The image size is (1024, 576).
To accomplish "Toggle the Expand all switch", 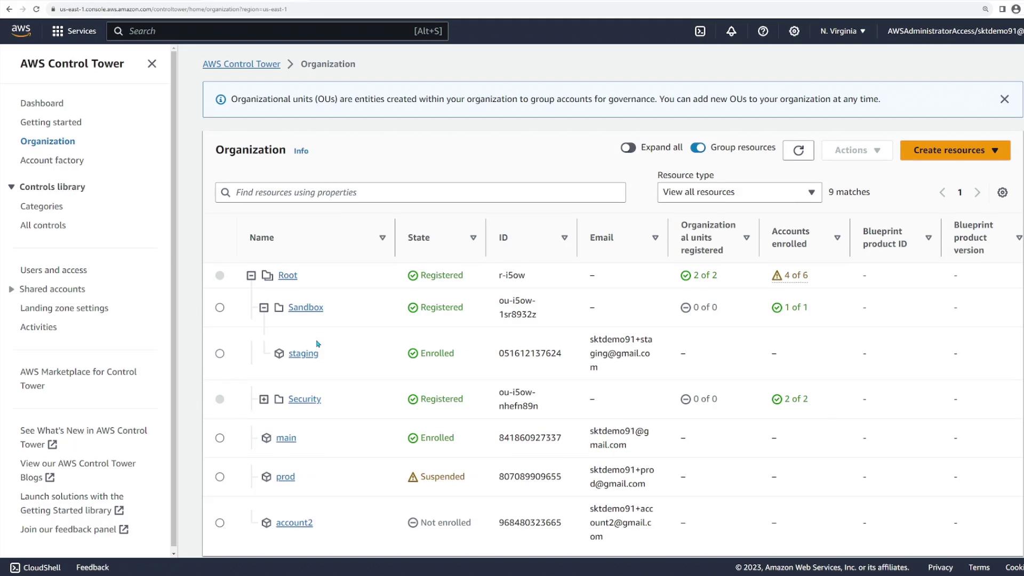I will point(628,148).
